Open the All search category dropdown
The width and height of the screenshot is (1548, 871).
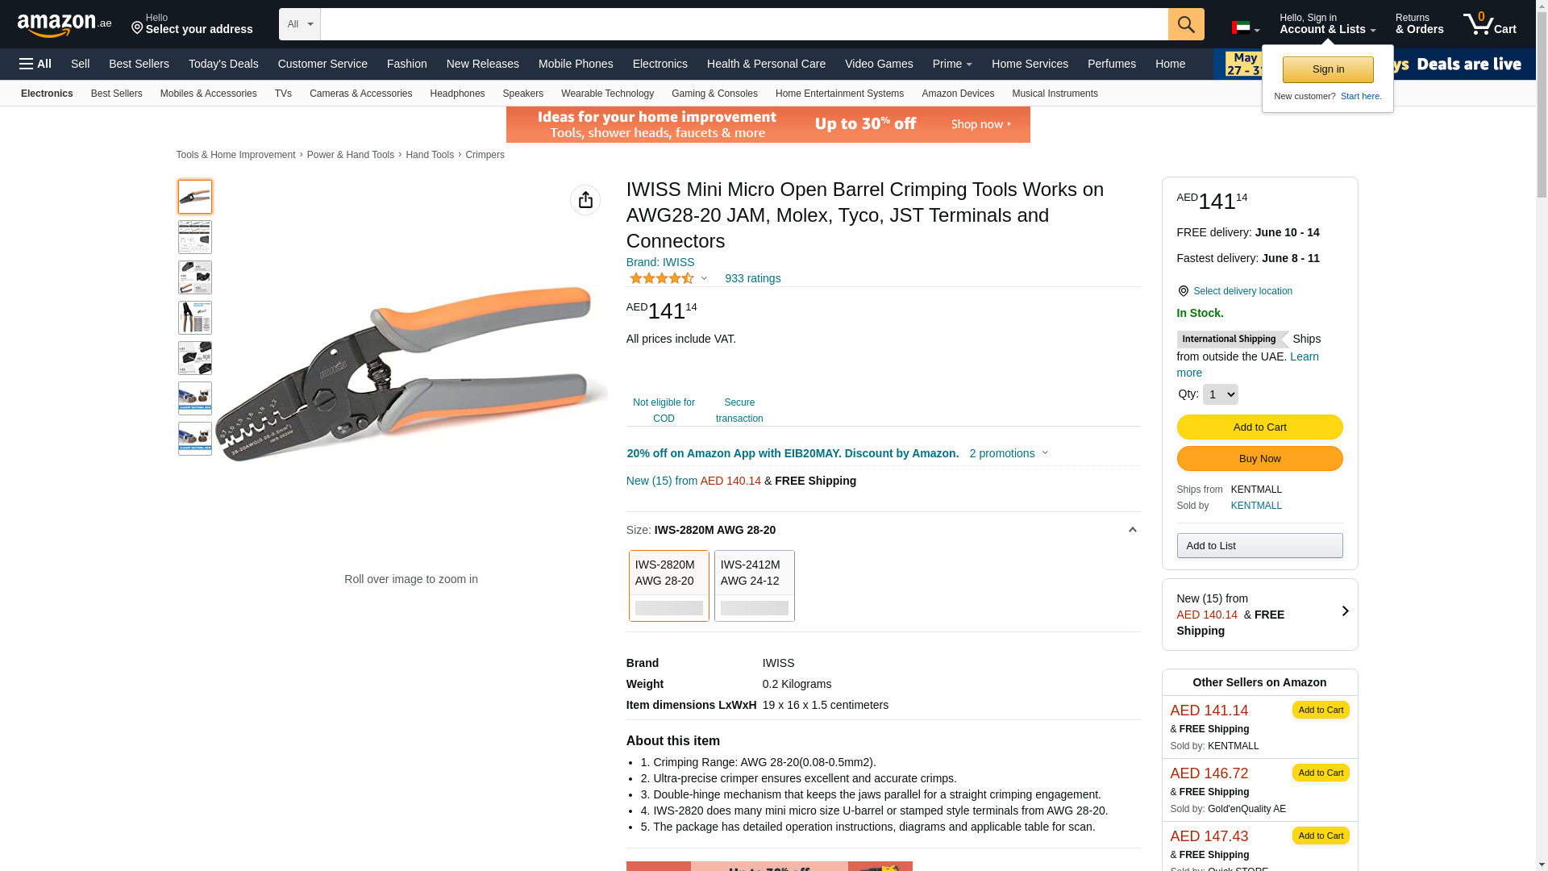click(300, 24)
